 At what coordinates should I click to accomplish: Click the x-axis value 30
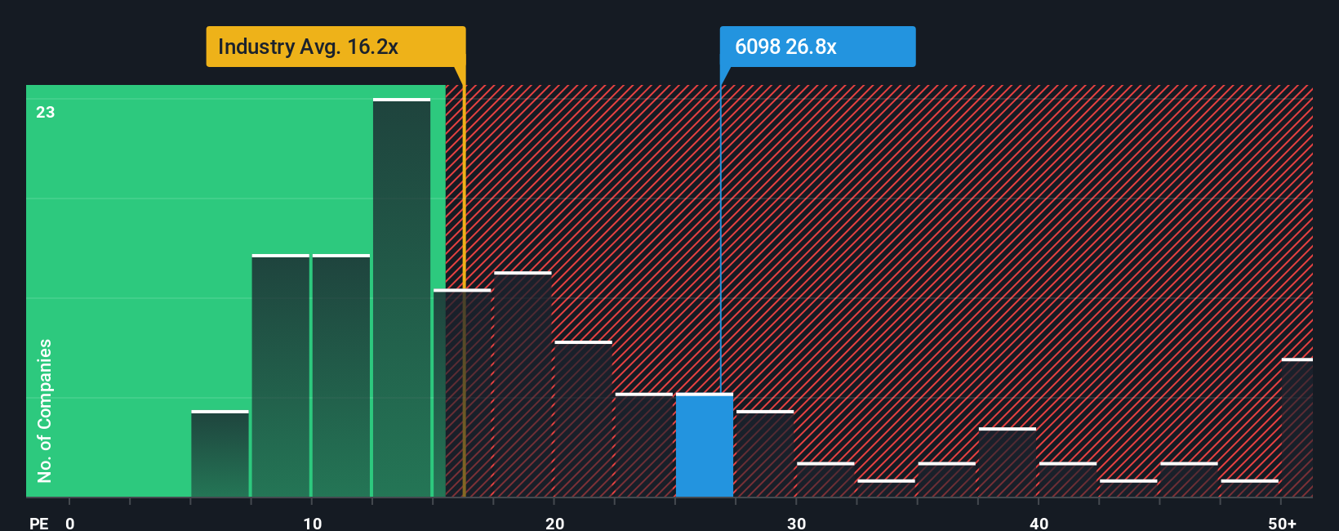click(x=796, y=523)
